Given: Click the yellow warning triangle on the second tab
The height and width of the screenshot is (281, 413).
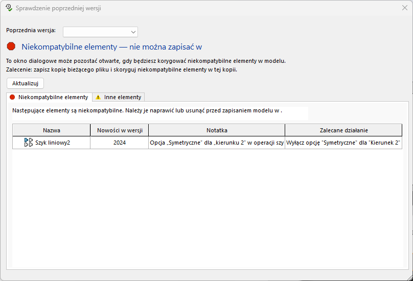Looking at the screenshot, I should tap(98, 97).
